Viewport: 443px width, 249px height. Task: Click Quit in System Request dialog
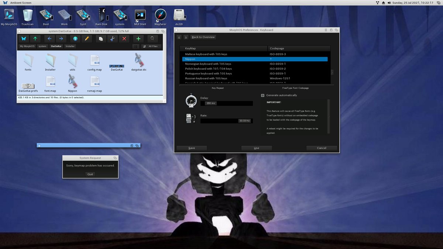point(90,174)
